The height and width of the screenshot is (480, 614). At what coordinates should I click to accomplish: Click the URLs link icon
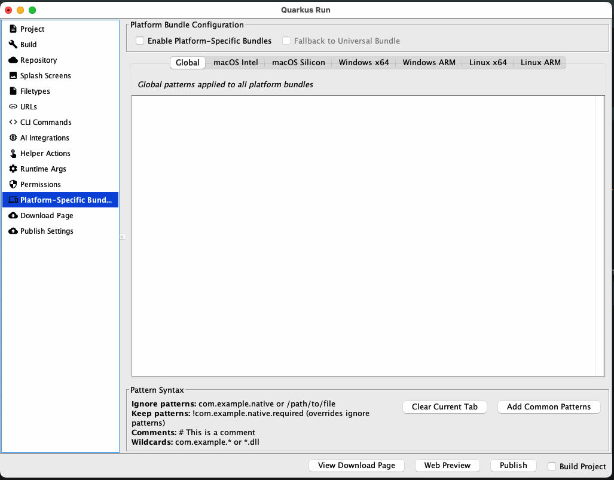tap(13, 106)
